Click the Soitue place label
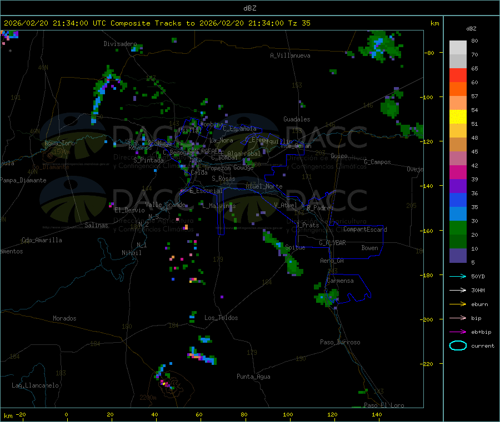Screen dimensions: 500x422 [295, 247]
